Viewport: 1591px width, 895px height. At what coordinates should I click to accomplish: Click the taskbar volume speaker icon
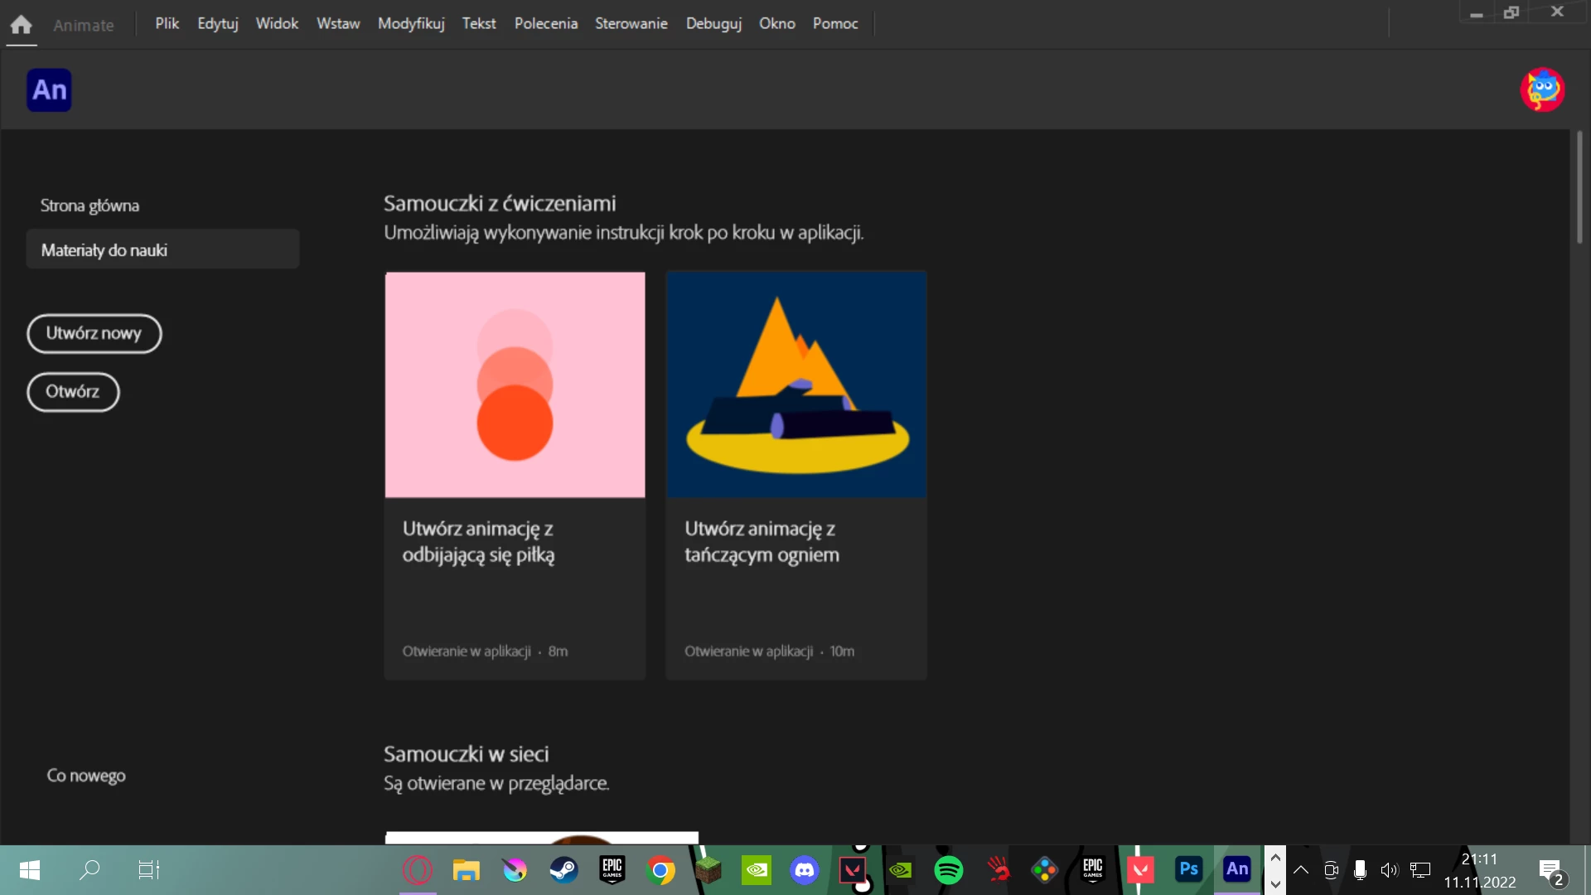tap(1389, 870)
